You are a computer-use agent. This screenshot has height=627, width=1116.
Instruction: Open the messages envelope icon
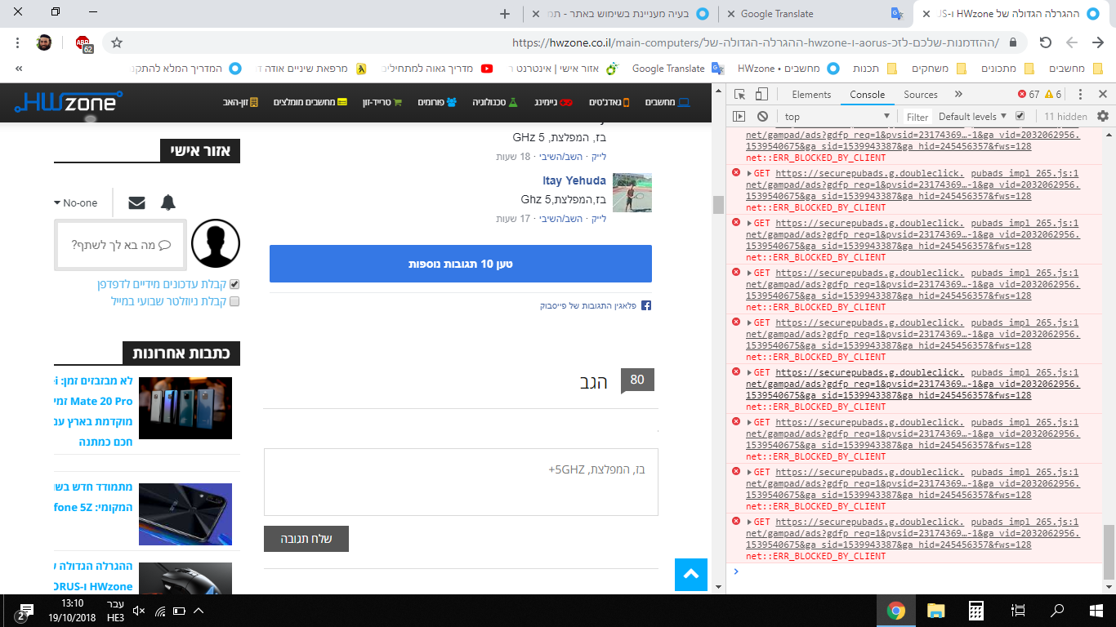tap(136, 202)
